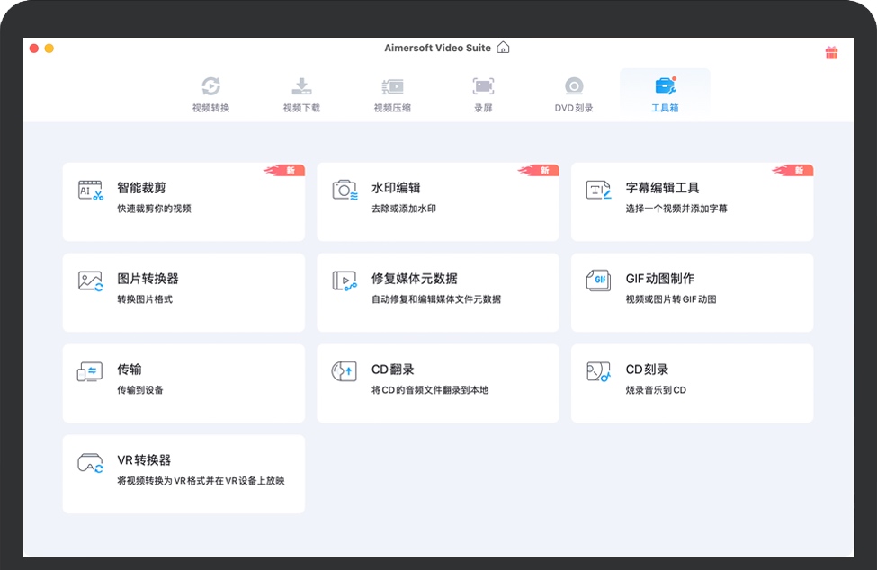Click the home icon beside the title
Image resolution: width=877 pixels, height=570 pixels.
pos(503,48)
